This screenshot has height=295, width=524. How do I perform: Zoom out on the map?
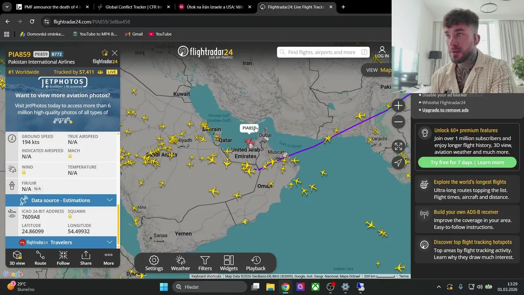(x=398, y=122)
